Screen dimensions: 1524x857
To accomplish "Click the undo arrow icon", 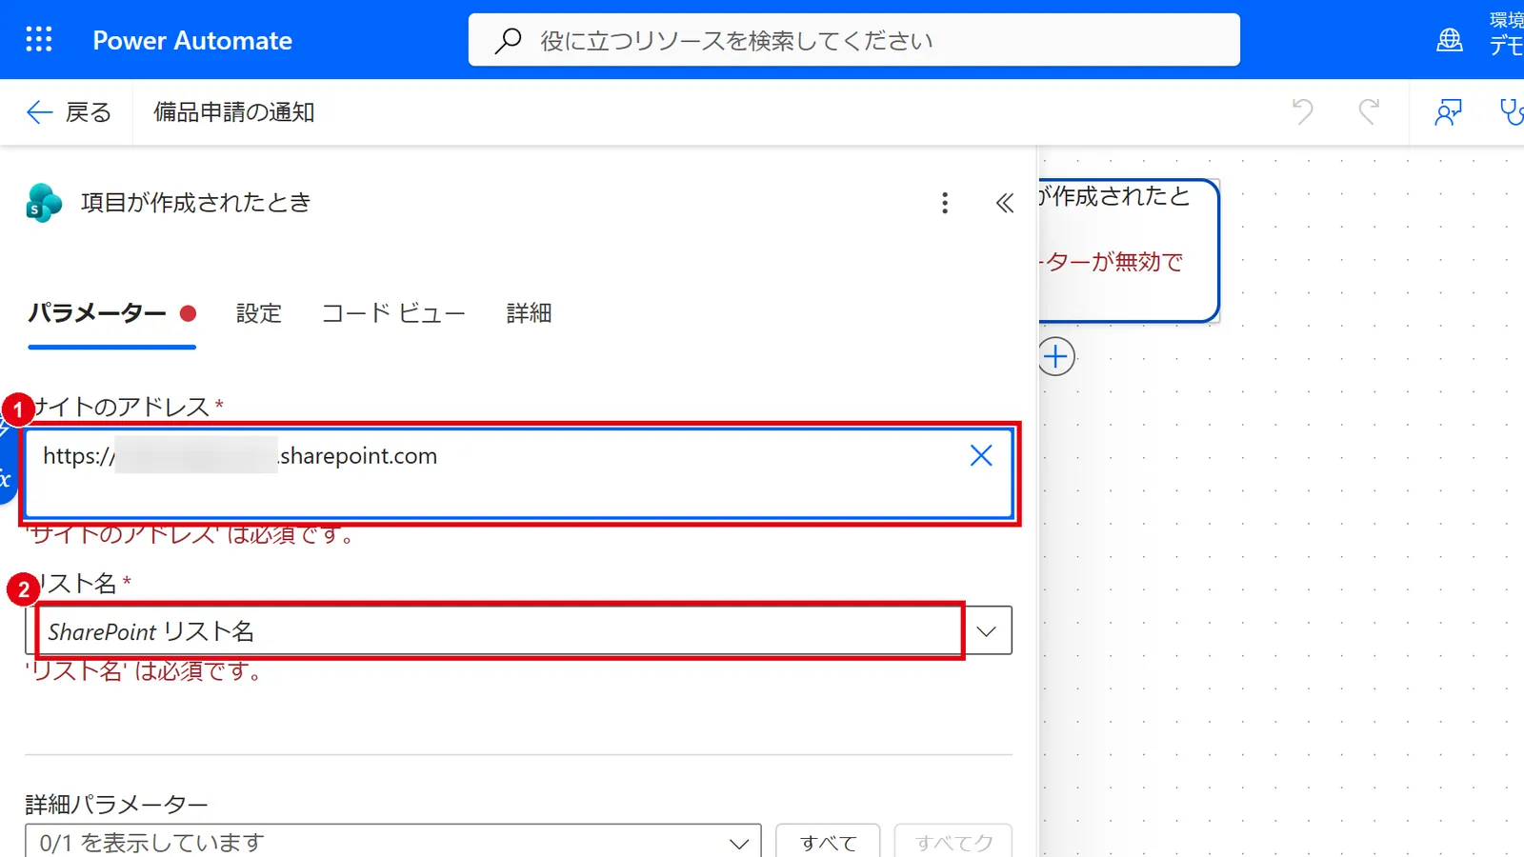I will point(1302,111).
